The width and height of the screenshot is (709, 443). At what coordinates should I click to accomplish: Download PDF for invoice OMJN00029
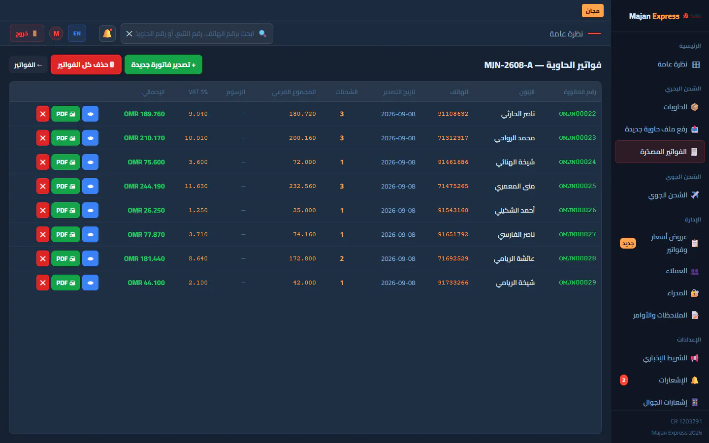click(65, 283)
